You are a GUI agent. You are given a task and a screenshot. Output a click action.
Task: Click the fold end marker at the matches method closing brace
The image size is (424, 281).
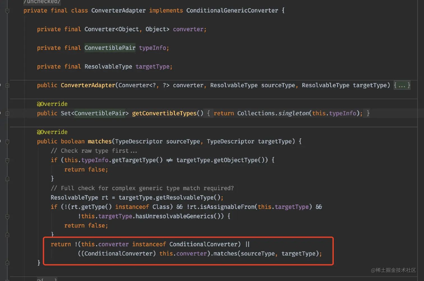pos(8,263)
